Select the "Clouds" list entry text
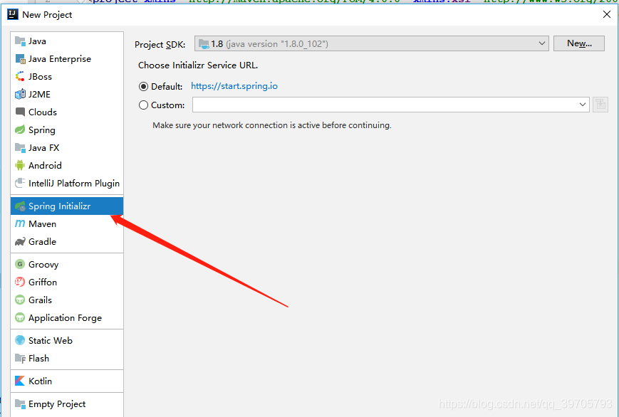Image resolution: width=619 pixels, height=417 pixels. (x=43, y=112)
